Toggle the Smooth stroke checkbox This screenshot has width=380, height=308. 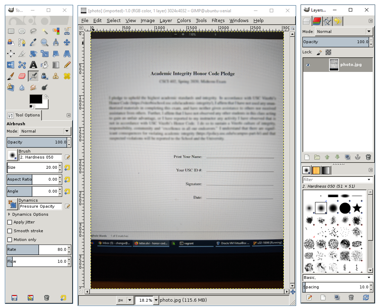(10, 231)
